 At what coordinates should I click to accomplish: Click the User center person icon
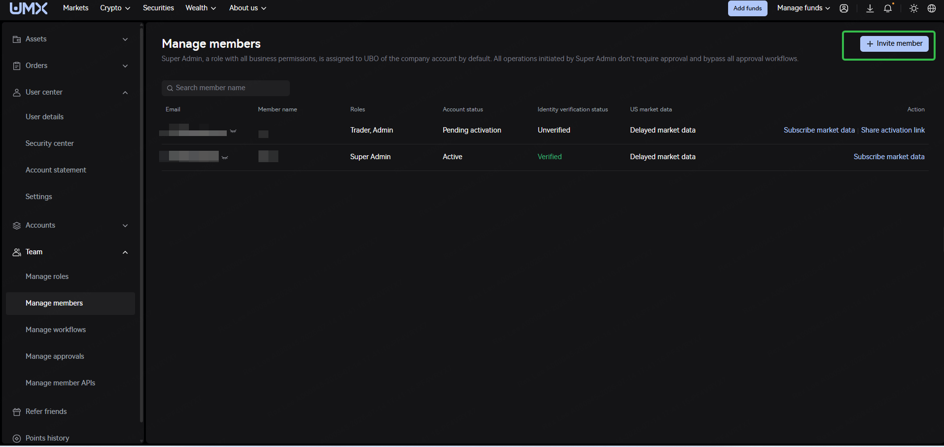pyautogui.click(x=17, y=93)
